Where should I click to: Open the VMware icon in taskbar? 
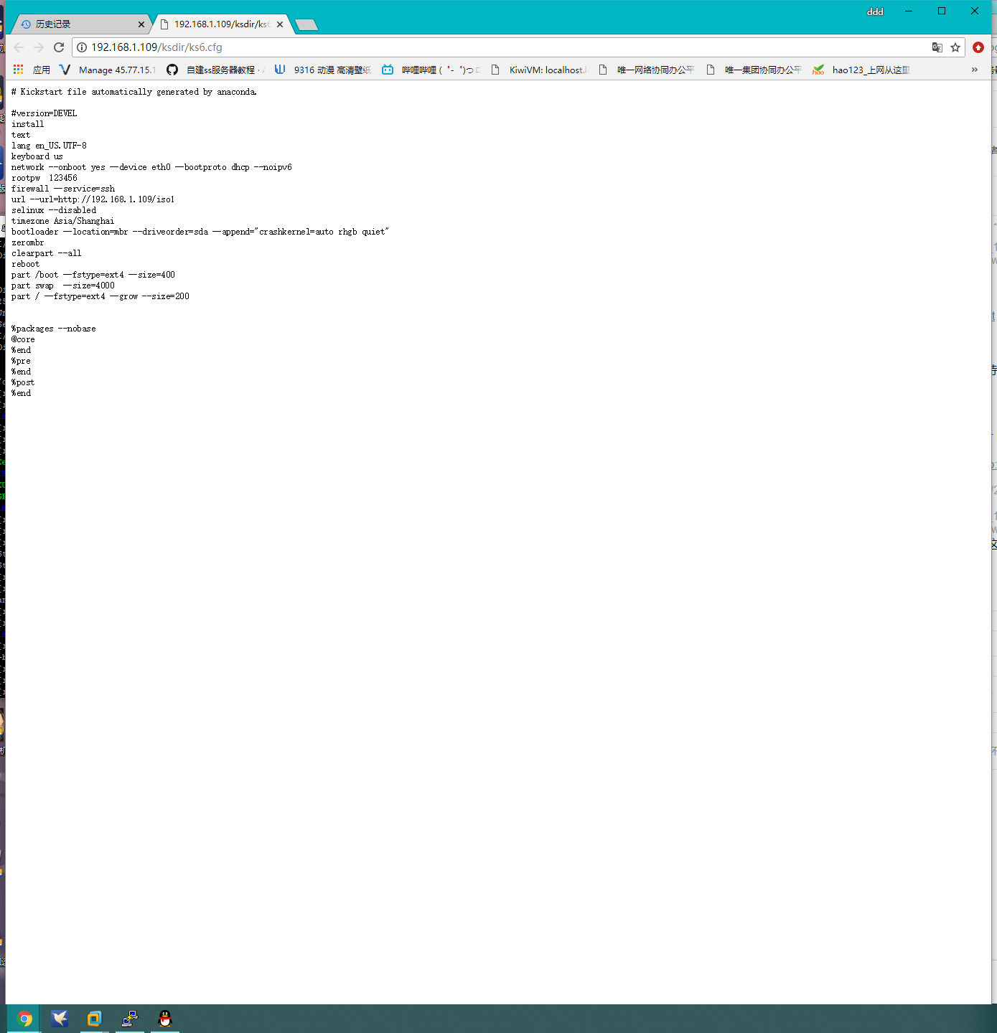94,1019
